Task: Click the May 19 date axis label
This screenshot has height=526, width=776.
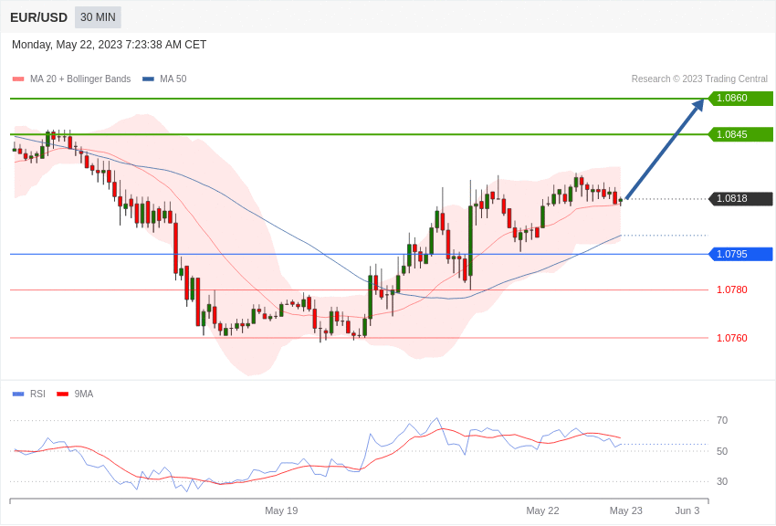Action: click(x=281, y=510)
